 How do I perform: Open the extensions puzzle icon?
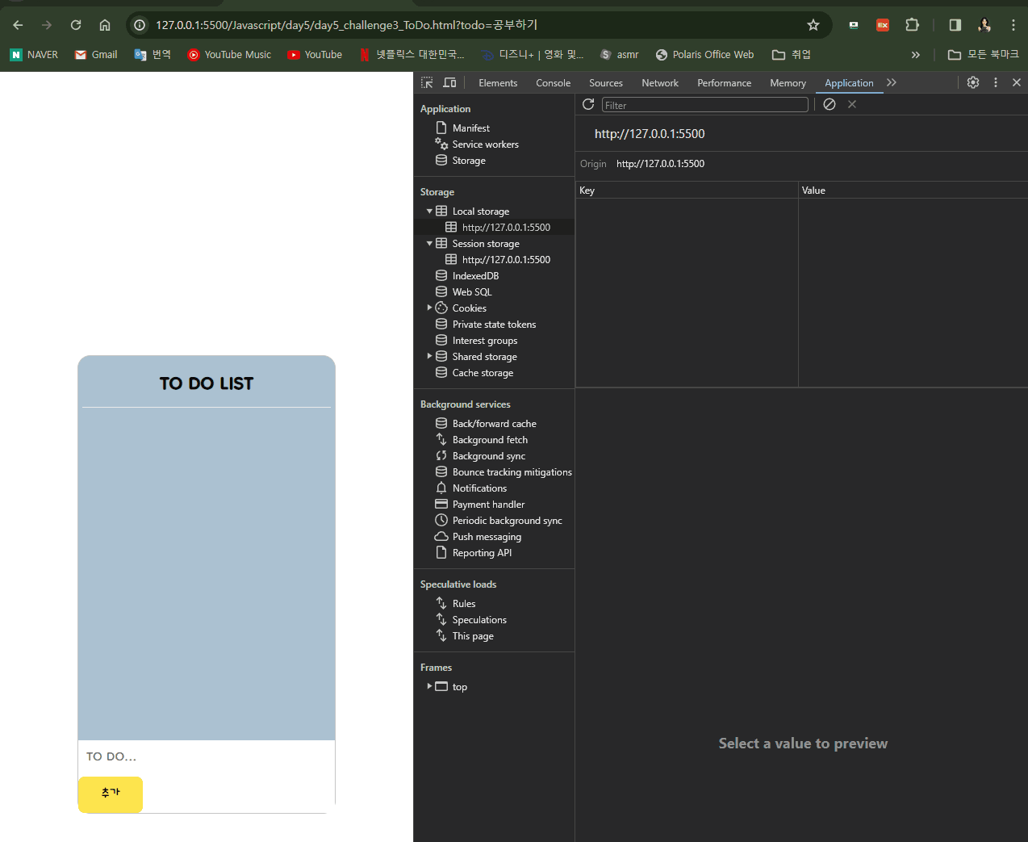point(913,25)
